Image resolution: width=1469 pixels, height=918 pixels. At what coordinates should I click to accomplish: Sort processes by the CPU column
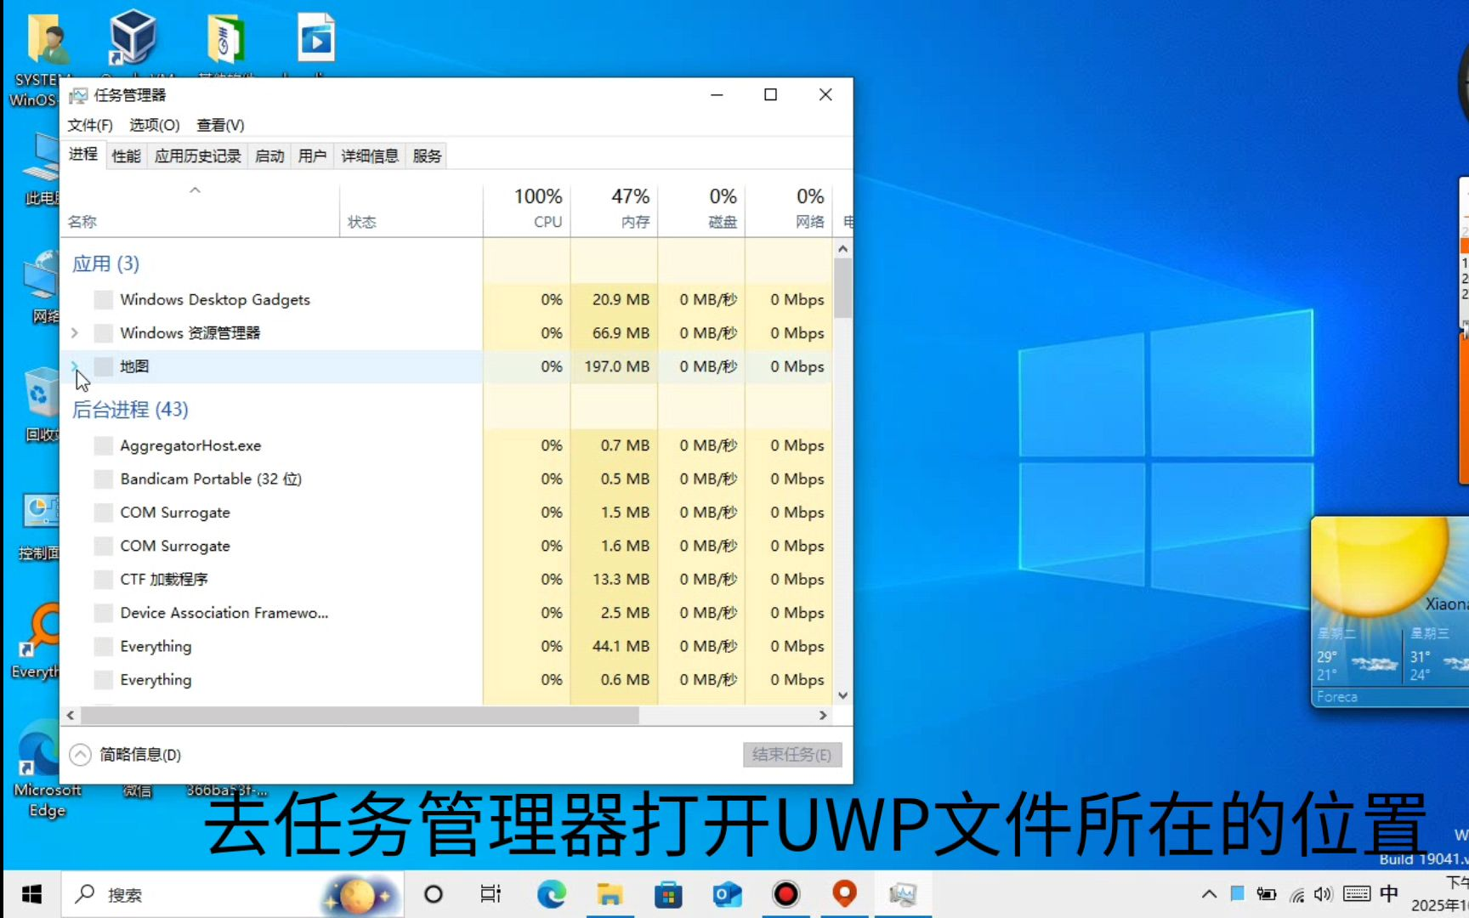pyautogui.click(x=527, y=209)
